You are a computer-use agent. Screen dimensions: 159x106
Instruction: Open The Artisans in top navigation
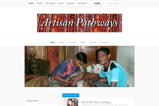coord(50,3)
